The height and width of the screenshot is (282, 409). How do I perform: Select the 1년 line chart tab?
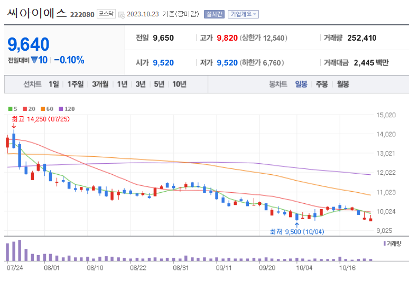point(122,84)
